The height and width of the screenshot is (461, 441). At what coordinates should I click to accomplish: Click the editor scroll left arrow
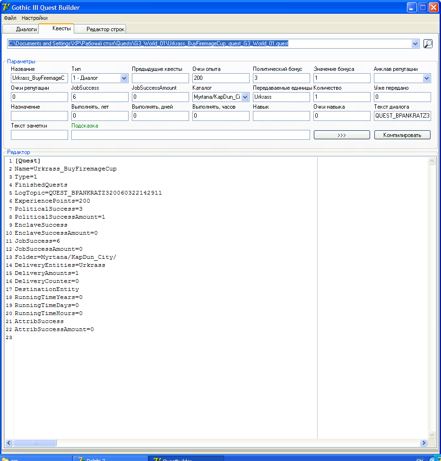pos(9,443)
